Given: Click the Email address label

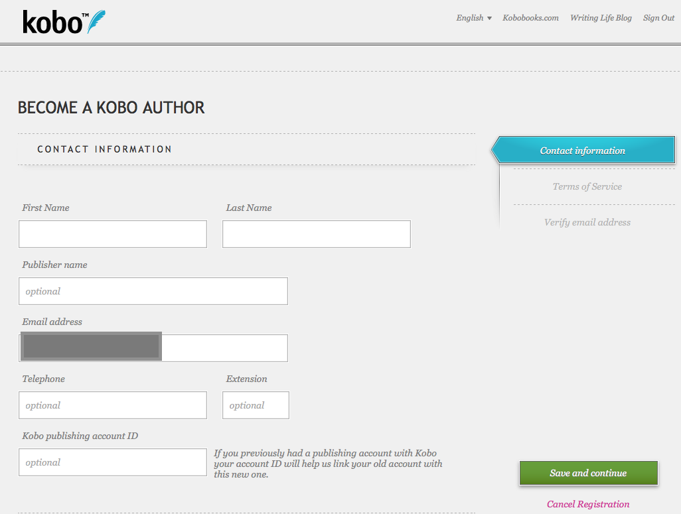Looking at the screenshot, I should point(52,322).
